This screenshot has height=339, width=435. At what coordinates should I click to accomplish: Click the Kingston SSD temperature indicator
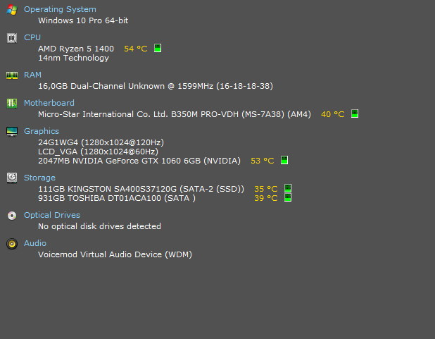(x=288, y=188)
